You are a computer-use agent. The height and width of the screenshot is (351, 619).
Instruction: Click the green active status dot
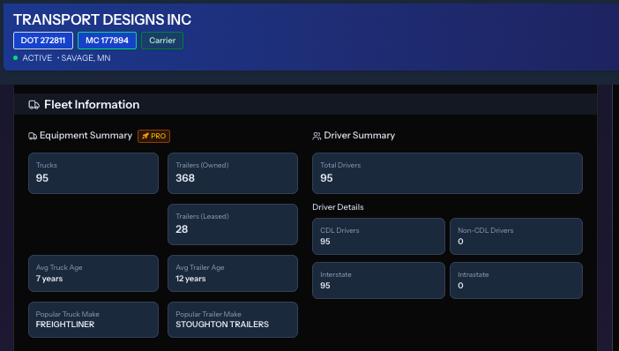[x=15, y=58]
